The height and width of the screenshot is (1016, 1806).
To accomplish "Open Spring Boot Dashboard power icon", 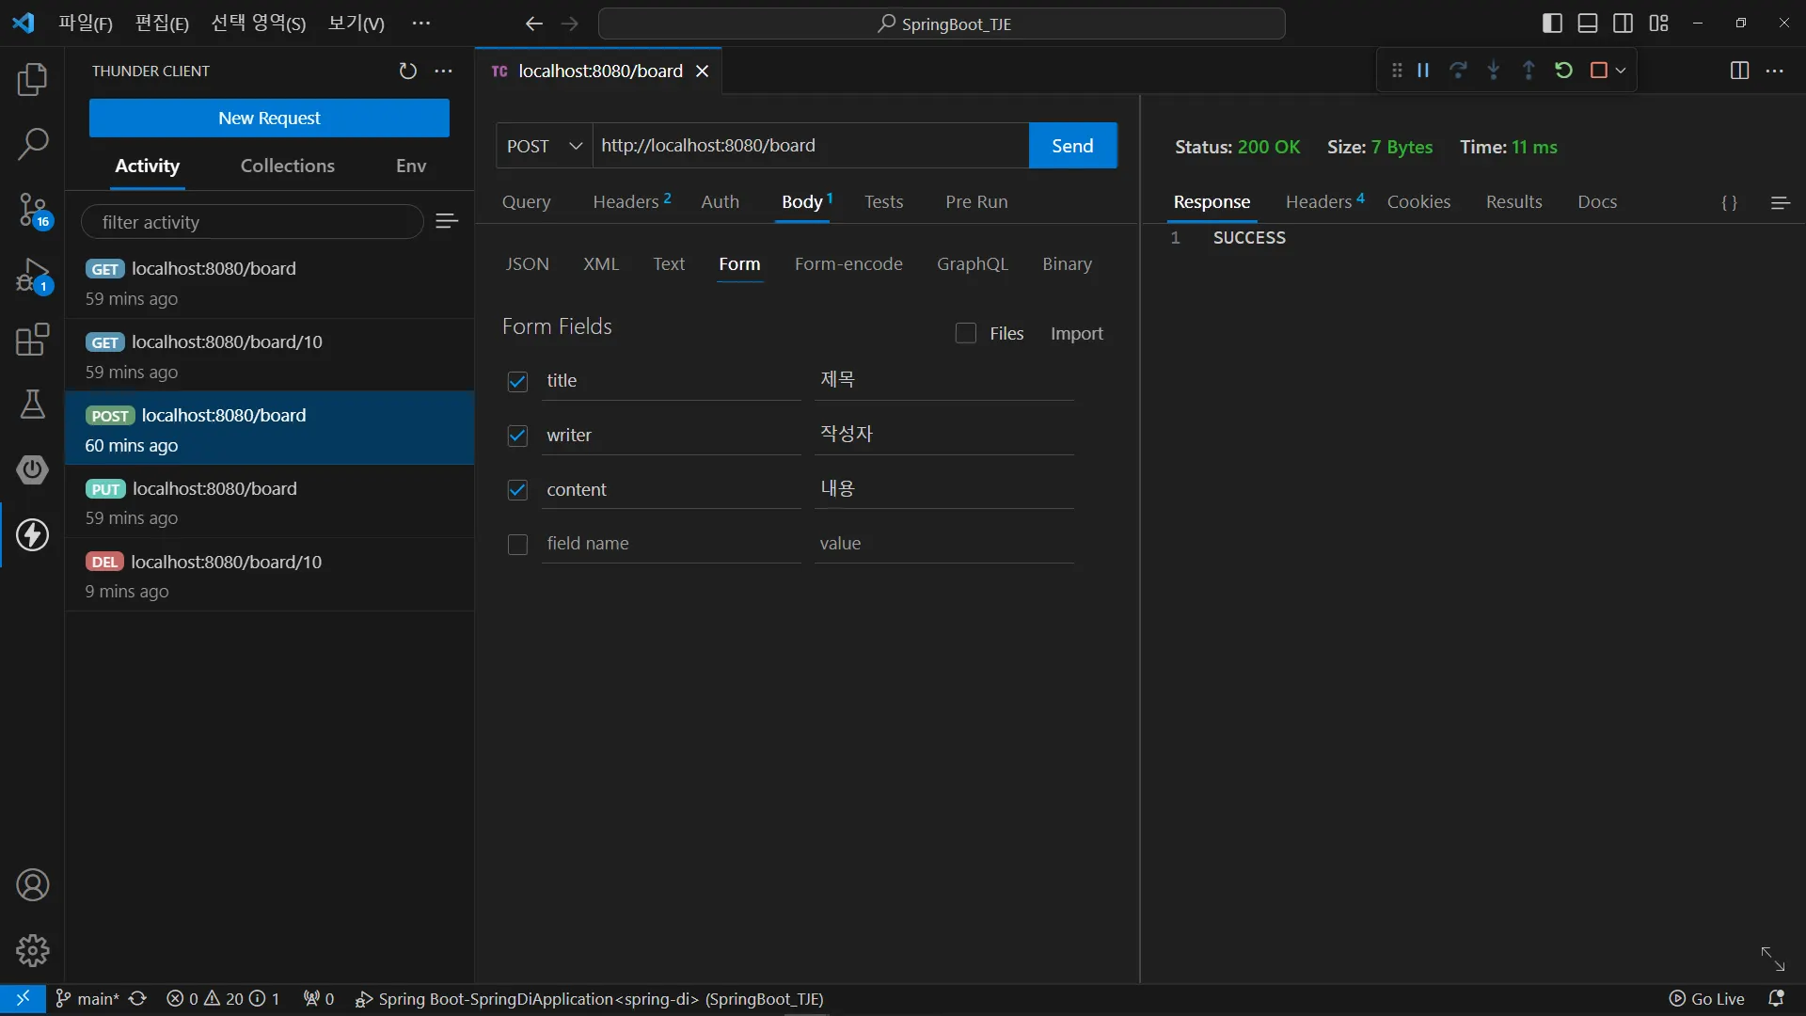I will [32, 469].
